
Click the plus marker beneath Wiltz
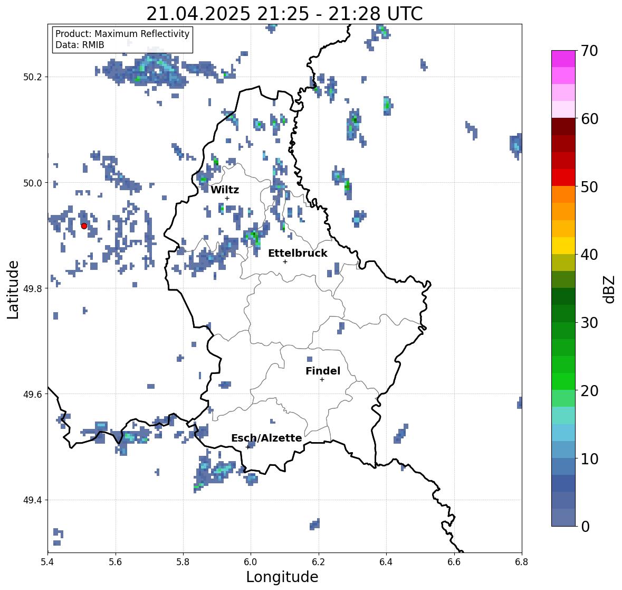pos(227,198)
